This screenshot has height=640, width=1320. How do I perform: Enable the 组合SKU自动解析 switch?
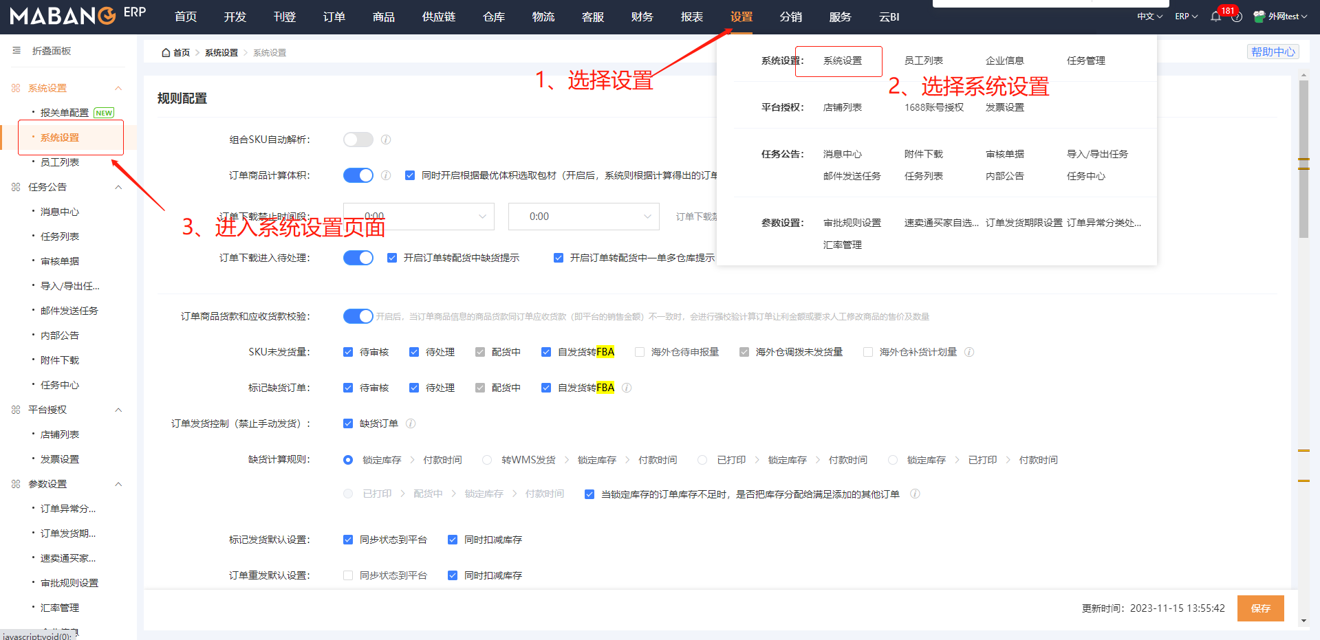tap(358, 140)
